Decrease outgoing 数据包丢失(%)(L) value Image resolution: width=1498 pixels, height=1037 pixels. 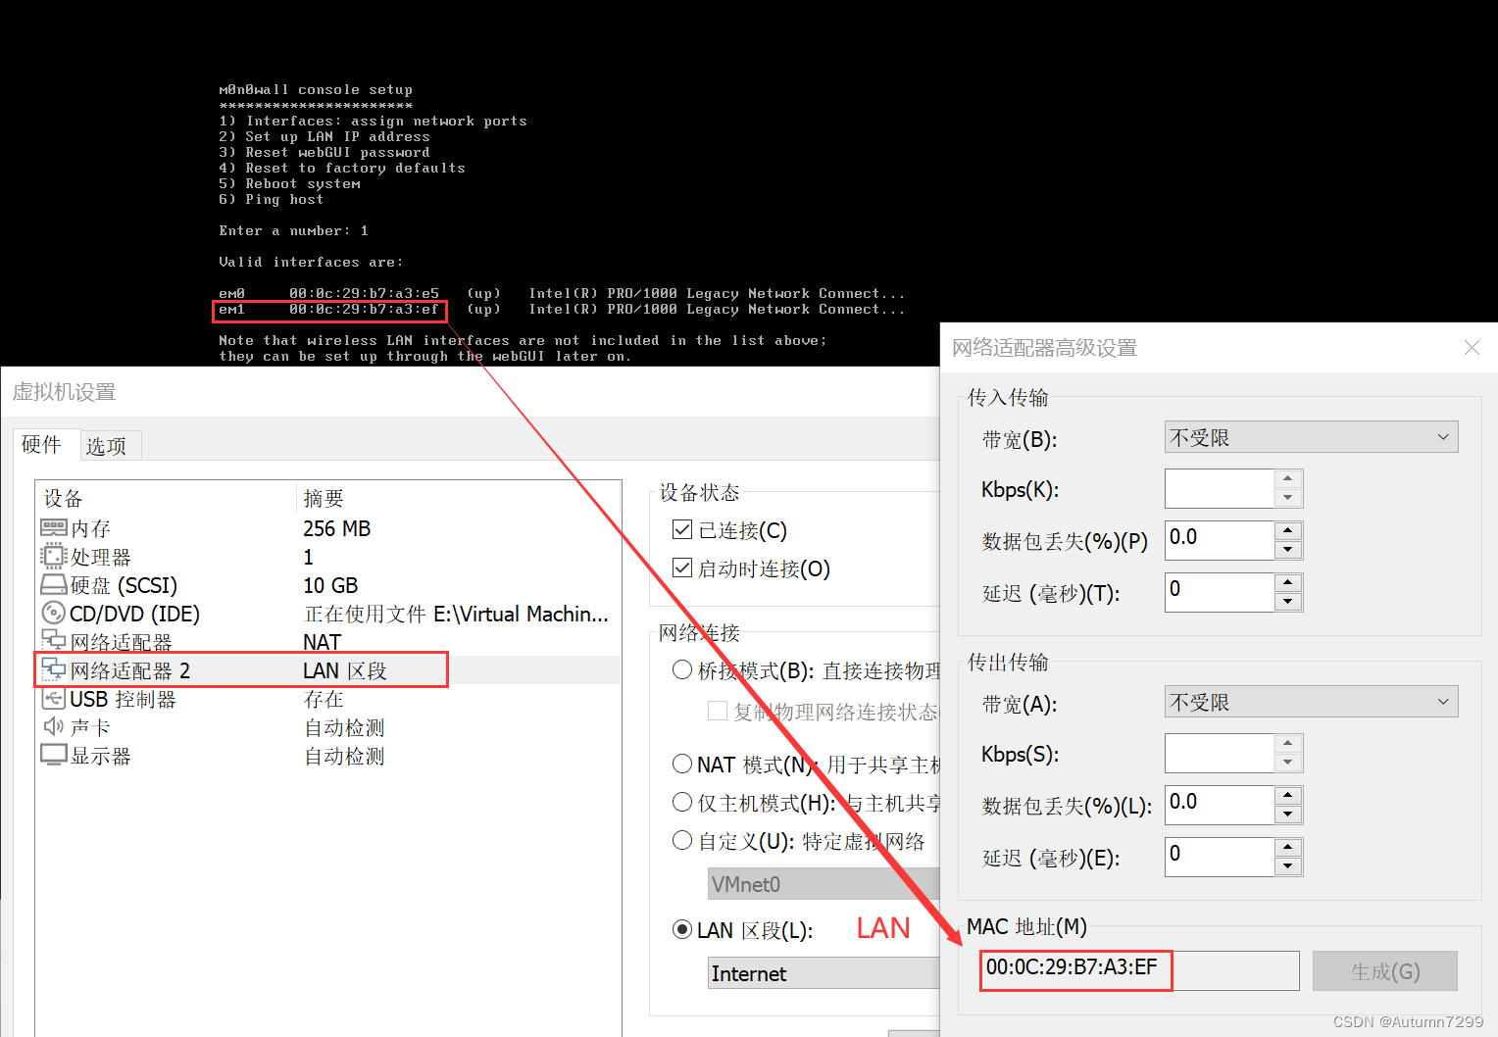point(1288,815)
